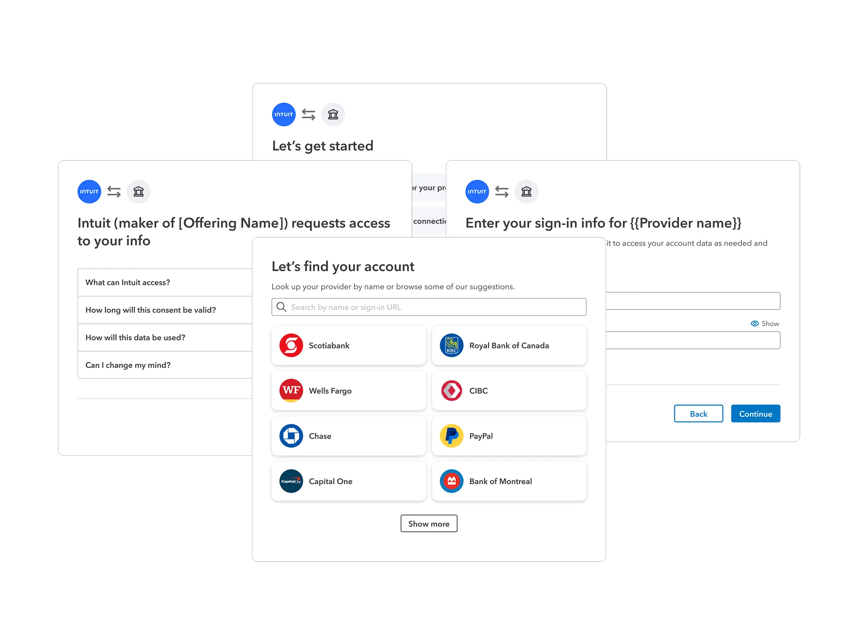Click the PayPal logo icon

pyautogui.click(x=452, y=436)
